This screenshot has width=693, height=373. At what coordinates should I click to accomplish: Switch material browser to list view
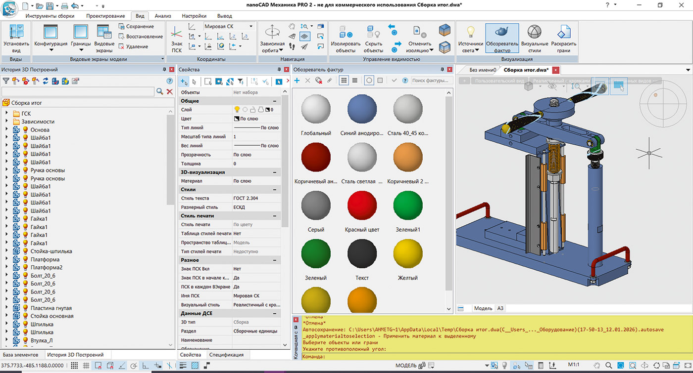(x=354, y=81)
